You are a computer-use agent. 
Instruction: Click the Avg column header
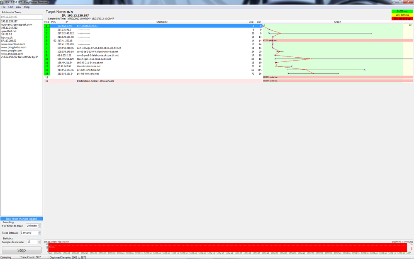pyautogui.click(x=251, y=22)
